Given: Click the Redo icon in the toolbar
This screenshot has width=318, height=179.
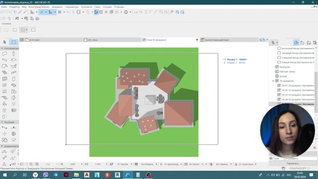Looking at the screenshot, I should tap(8, 12).
